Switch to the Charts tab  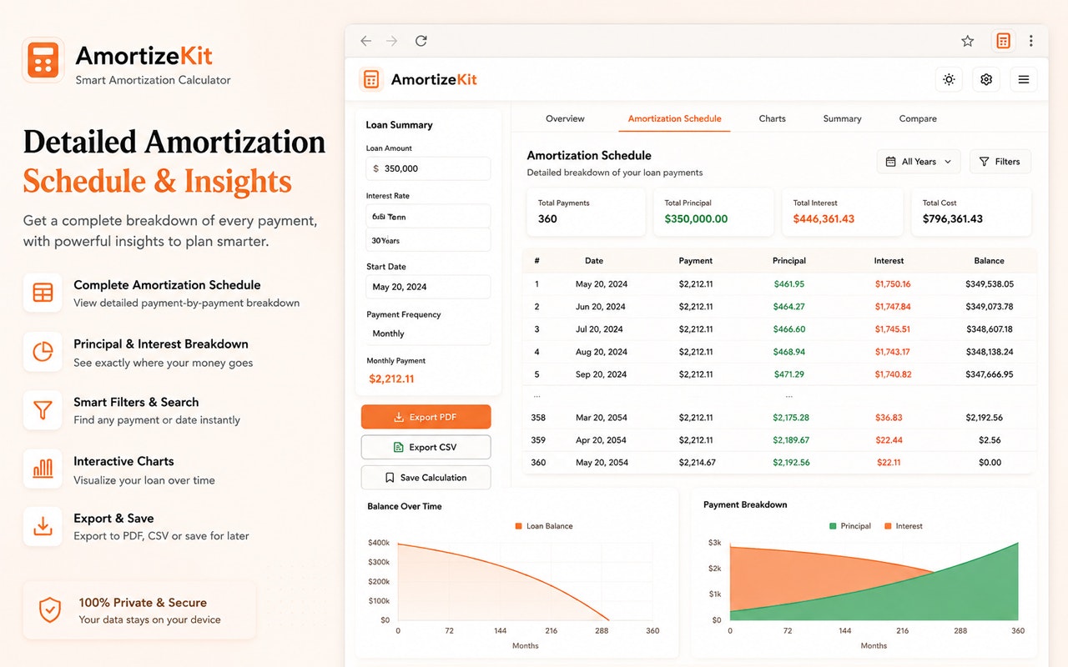(x=772, y=118)
